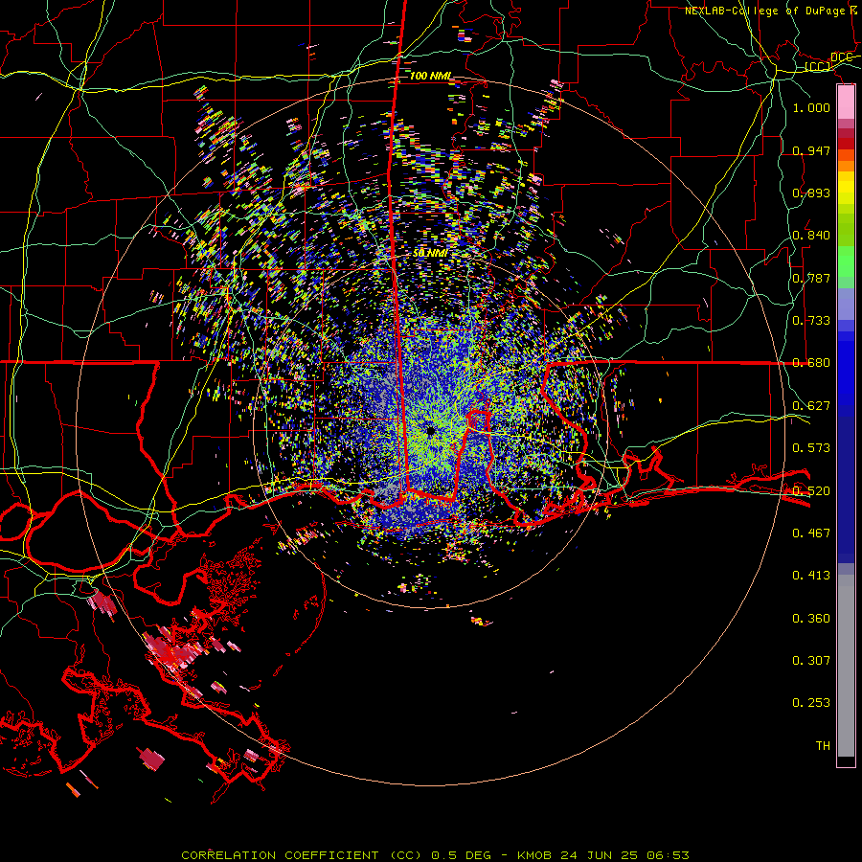
Task: Click the 0.627 scale value
Action: (x=811, y=405)
